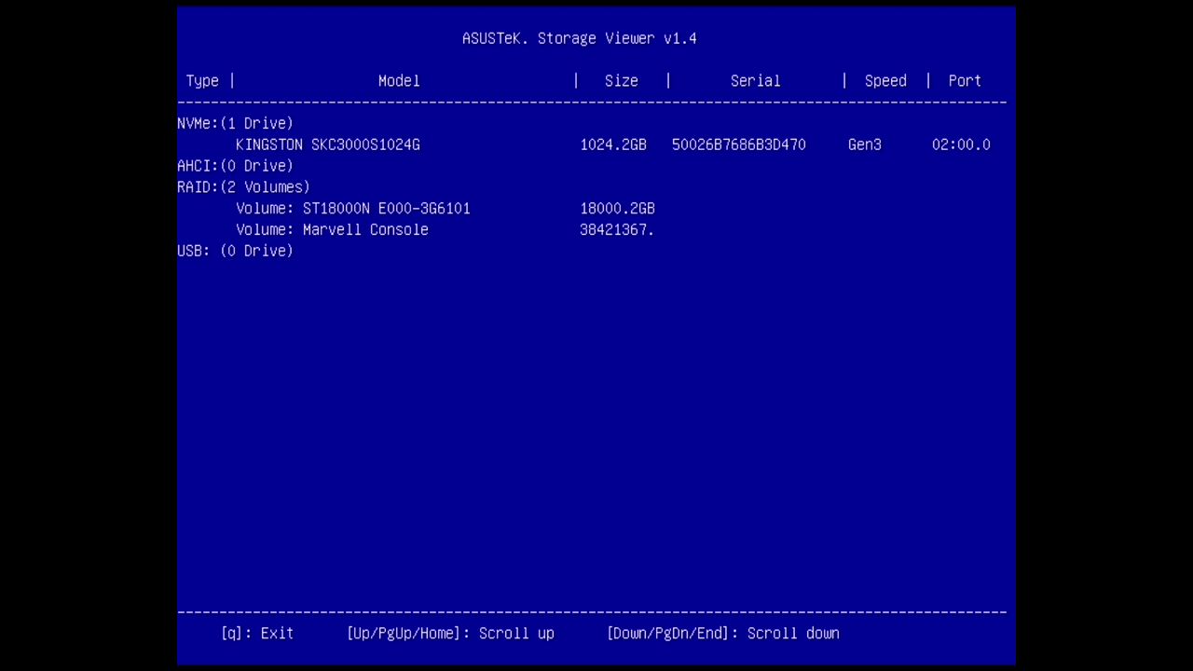Click the [Down/PgDn/End]: Scroll down hint

[722, 633]
